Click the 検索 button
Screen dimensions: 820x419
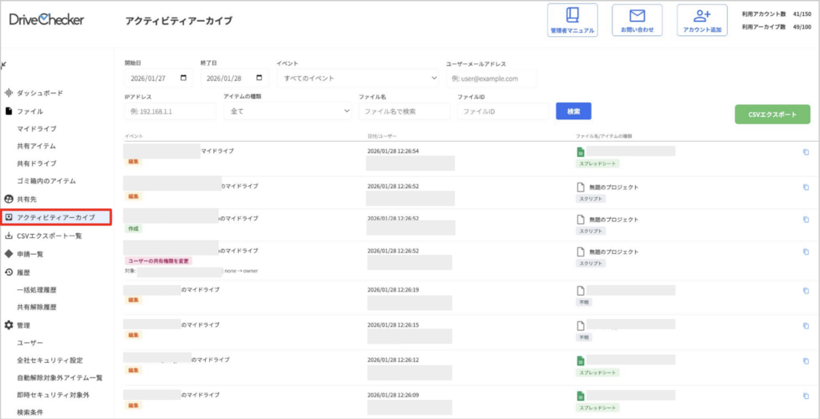[x=573, y=111]
